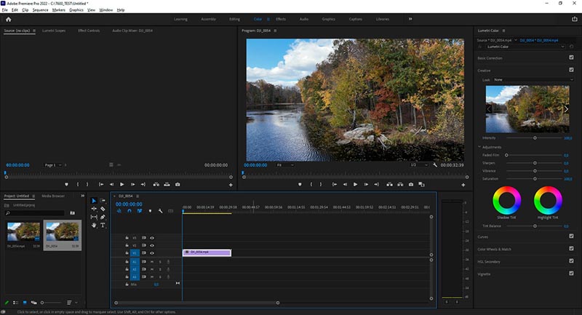Switch to the Editing workspace tab
Image resolution: width=582 pixels, height=315 pixels.
pos(234,19)
